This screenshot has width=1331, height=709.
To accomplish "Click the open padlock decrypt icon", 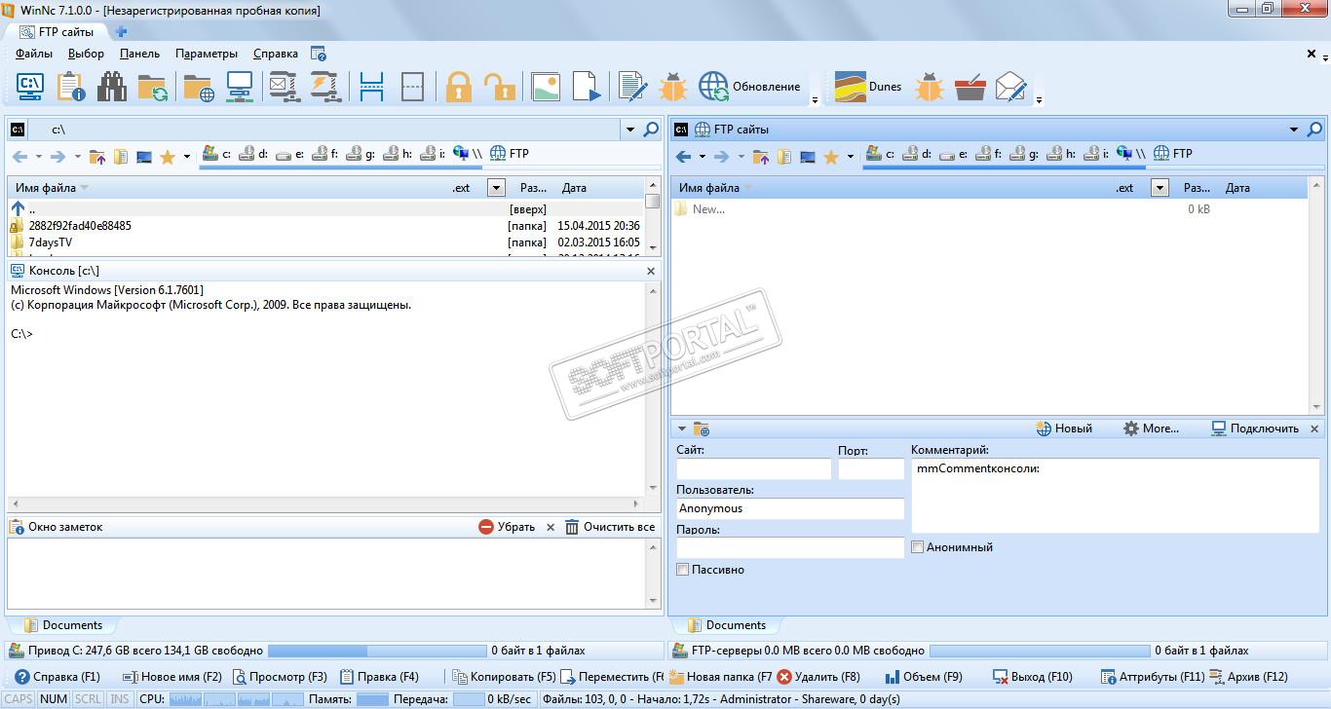I will click(x=500, y=87).
